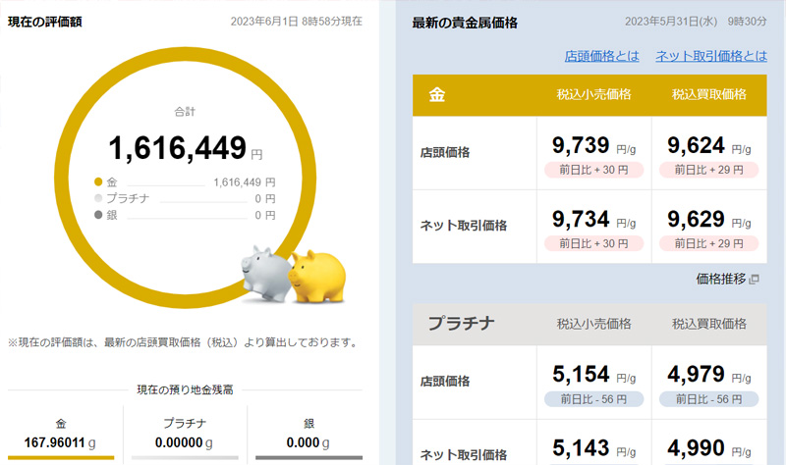Image resolution: width=786 pixels, height=465 pixels.
Task: Click the 合計 label in the ring
Action: point(185,112)
